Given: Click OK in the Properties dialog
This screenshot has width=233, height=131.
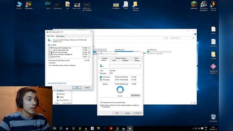Looking at the screenshot, I should pyautogui.click(x=117, y=113).
